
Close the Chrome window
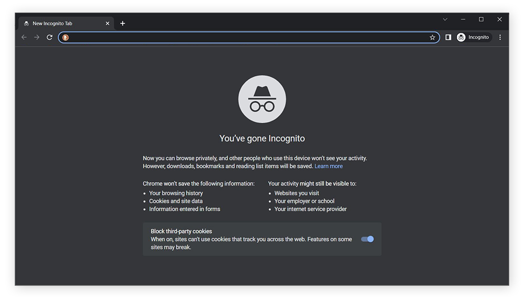click(x=499, y=19)
